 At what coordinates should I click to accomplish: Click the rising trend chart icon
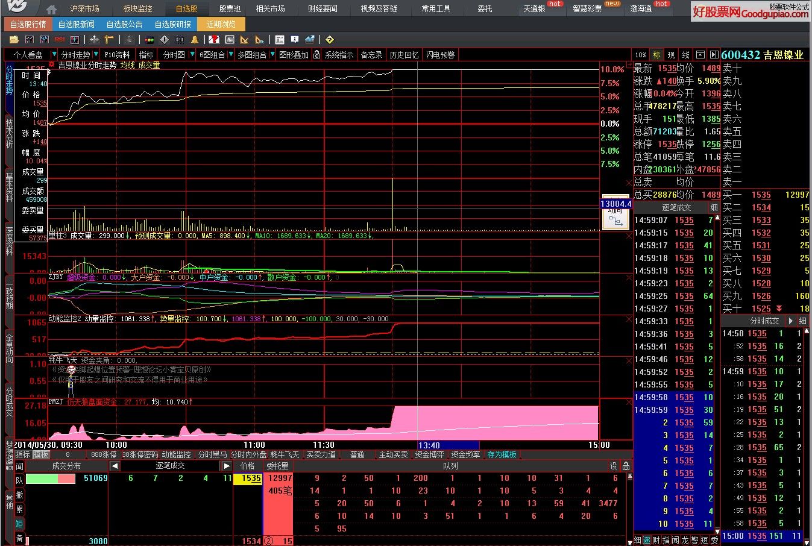pos(310,39)
